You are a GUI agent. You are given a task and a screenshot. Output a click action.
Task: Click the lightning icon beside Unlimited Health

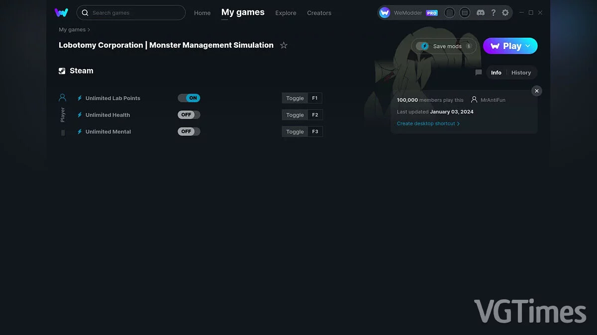pos(80,115)
